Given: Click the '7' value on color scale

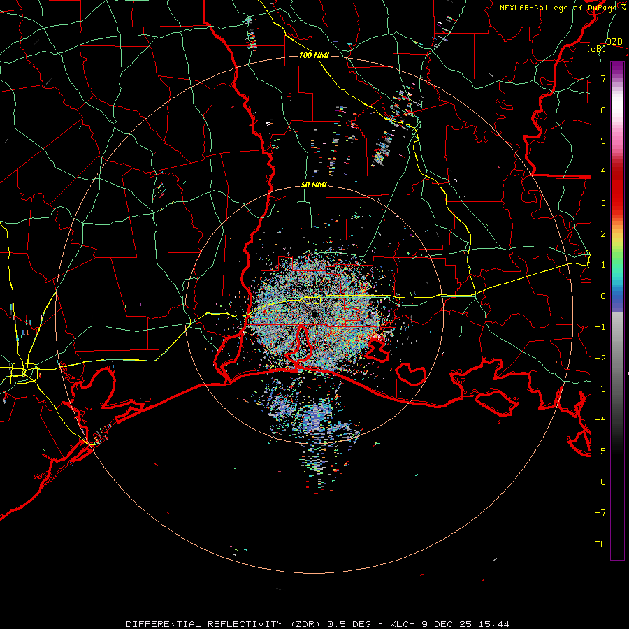Looking at the screenshot, I should [x=603, y=78].
